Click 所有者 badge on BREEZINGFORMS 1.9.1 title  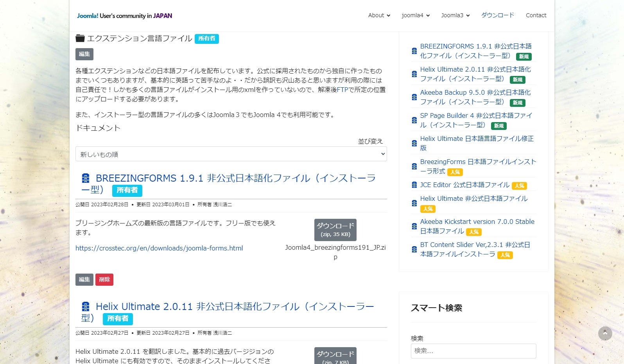[127, 190]
